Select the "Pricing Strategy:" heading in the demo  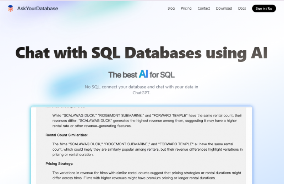(x=59, y=164)
